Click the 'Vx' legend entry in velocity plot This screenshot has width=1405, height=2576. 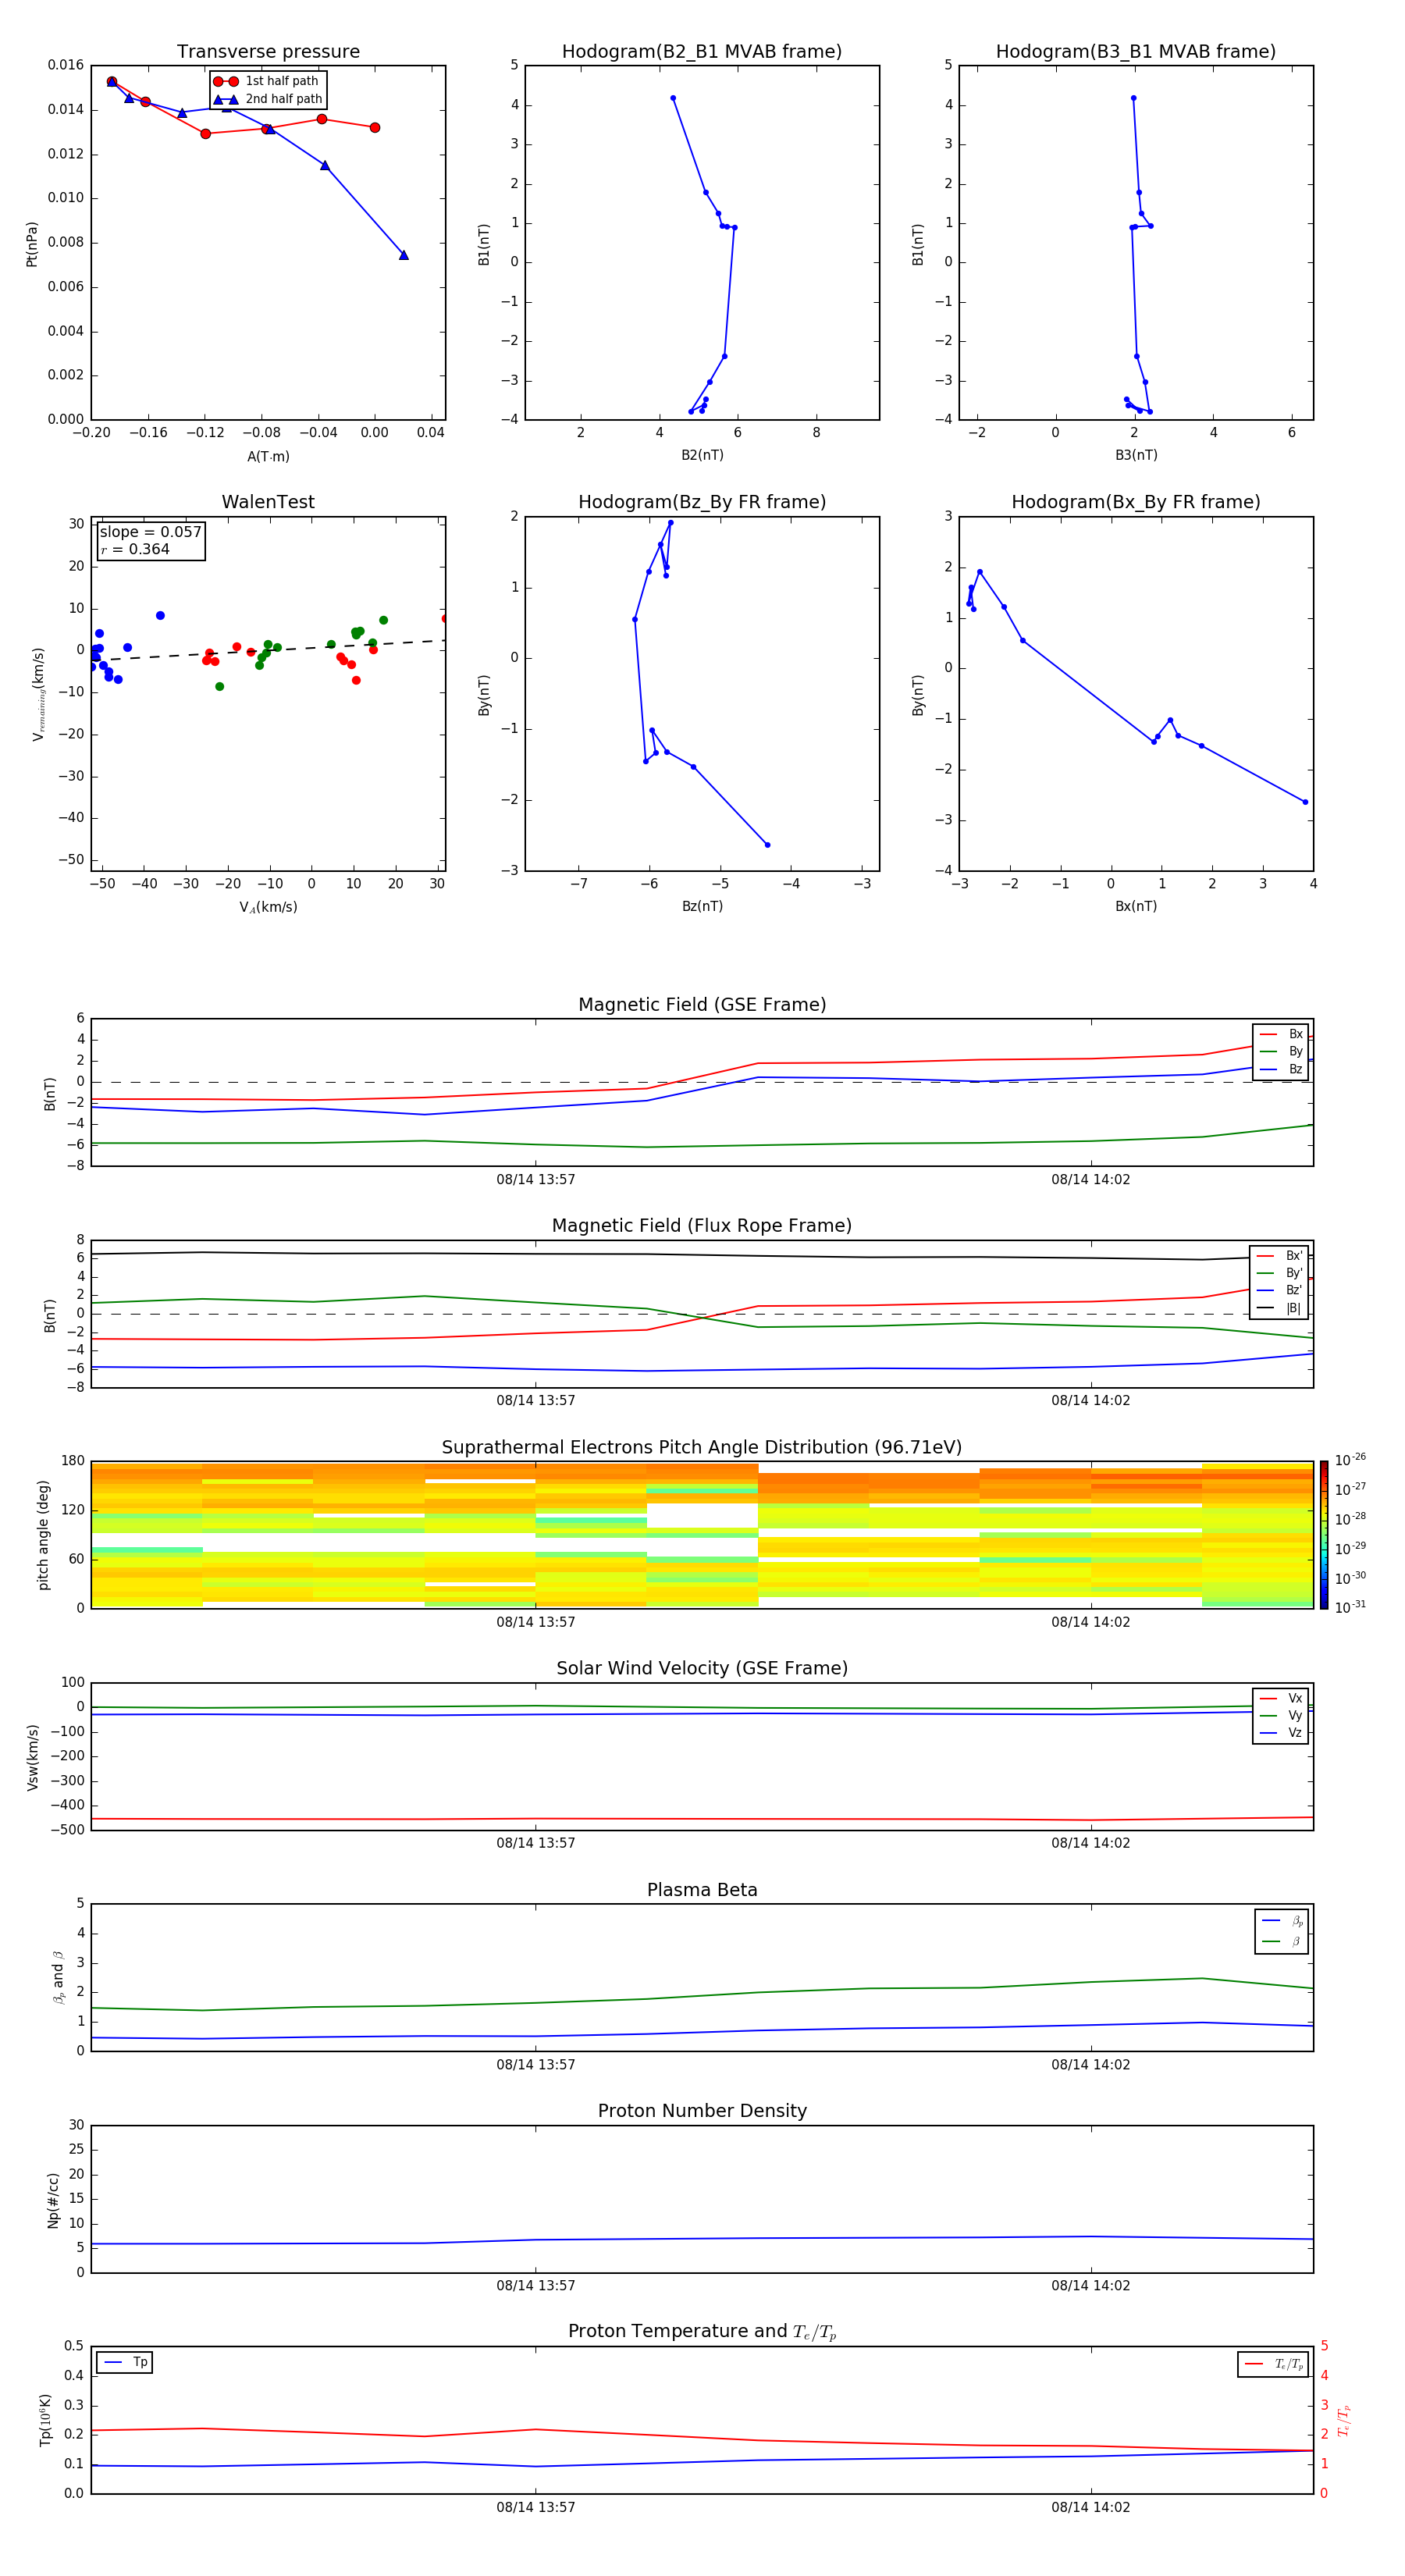click(1281, 1699)
